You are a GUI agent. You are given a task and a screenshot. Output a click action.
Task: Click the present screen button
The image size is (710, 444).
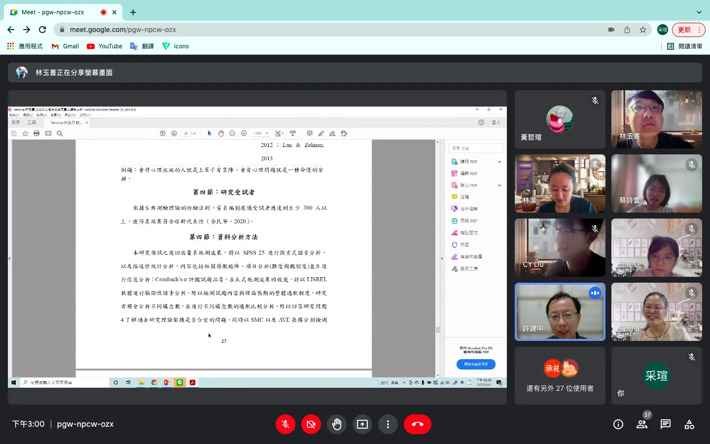362,424
